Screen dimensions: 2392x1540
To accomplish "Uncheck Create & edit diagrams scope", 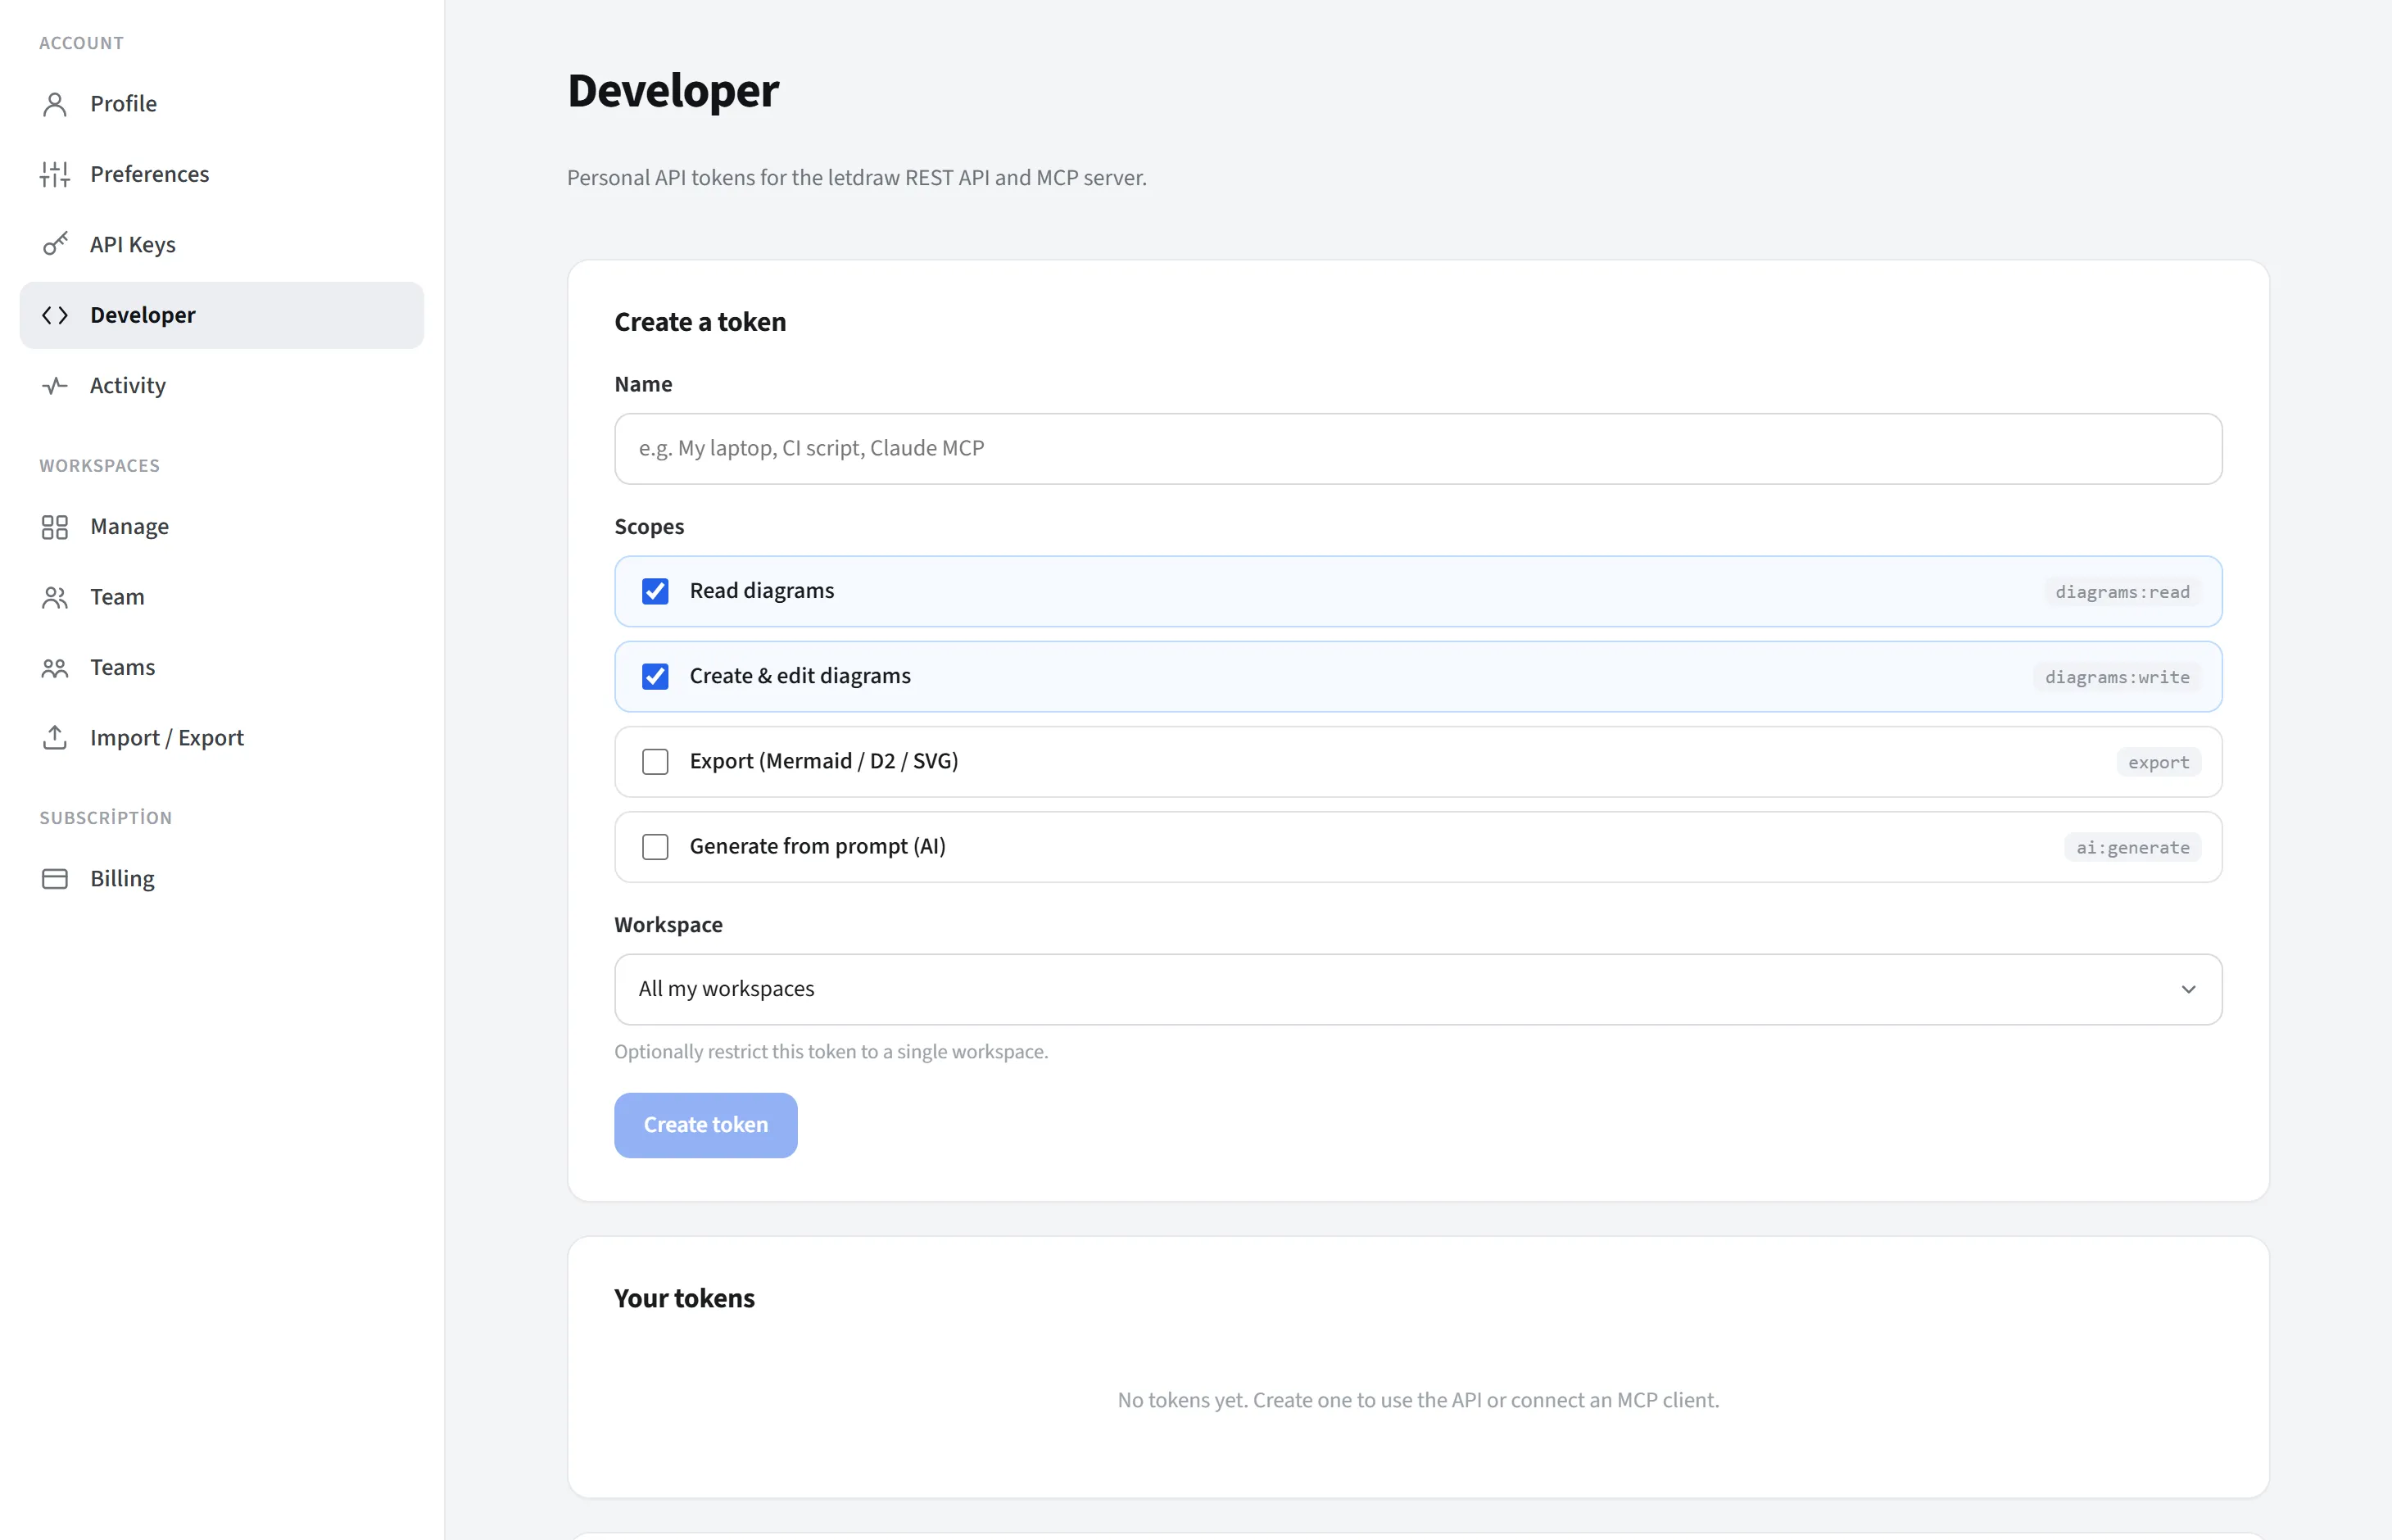I will [x=655, y=676].
